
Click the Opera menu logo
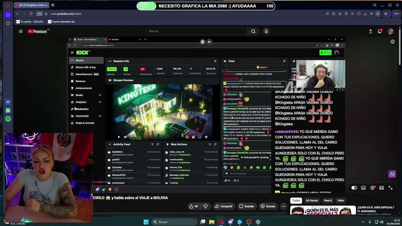(x=8, y=6)
